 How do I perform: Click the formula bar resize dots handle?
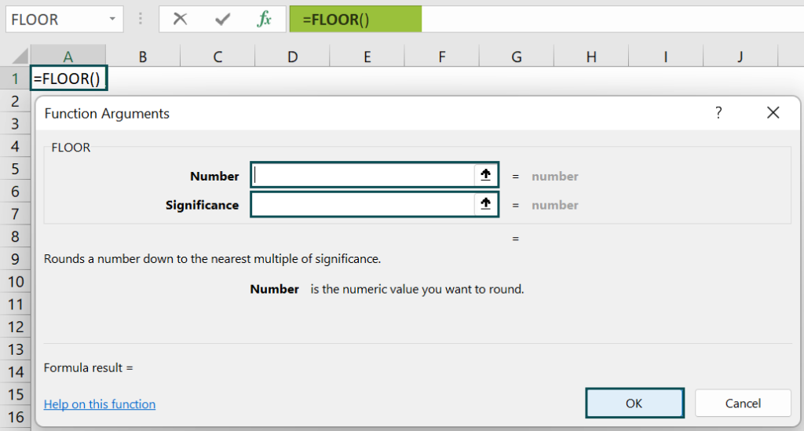click(140, 20)
